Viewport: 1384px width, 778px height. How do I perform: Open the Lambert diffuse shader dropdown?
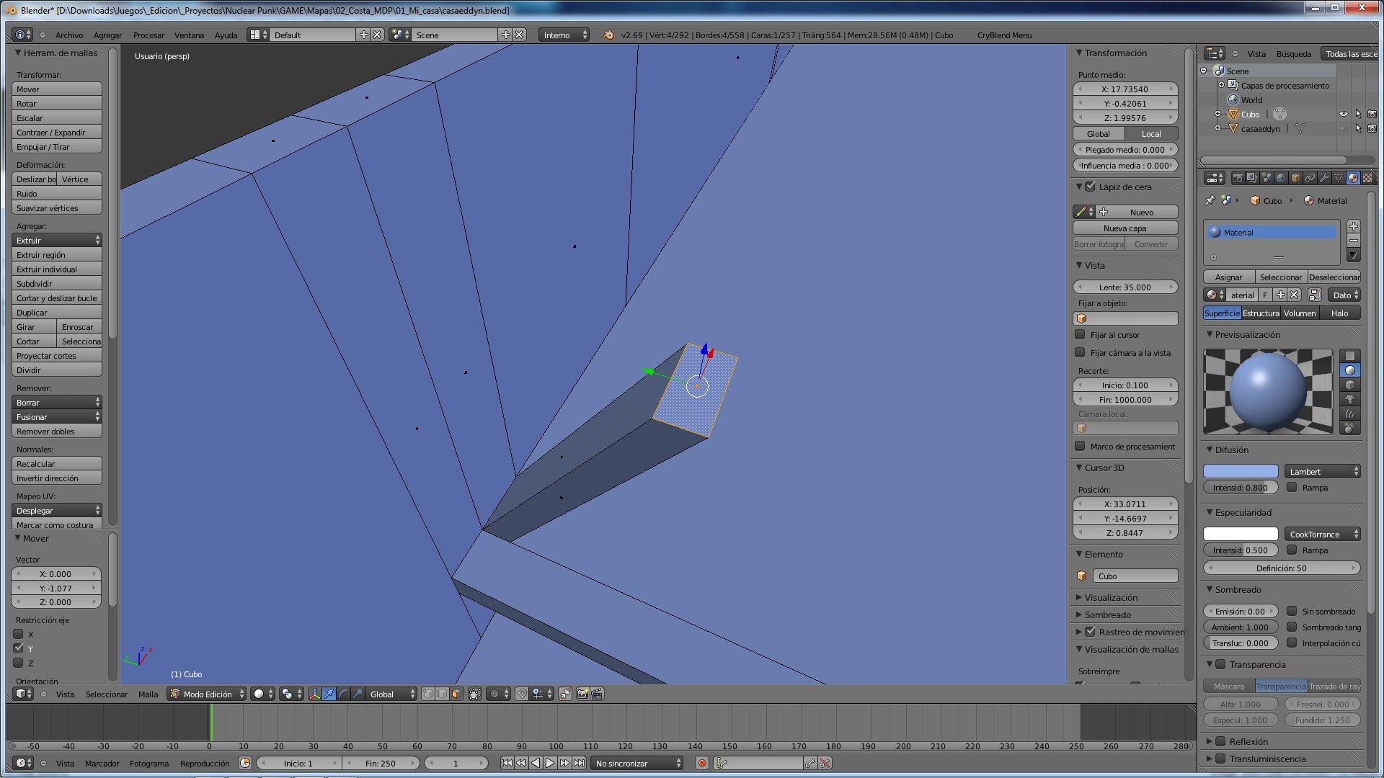[x=1322, y=471]
